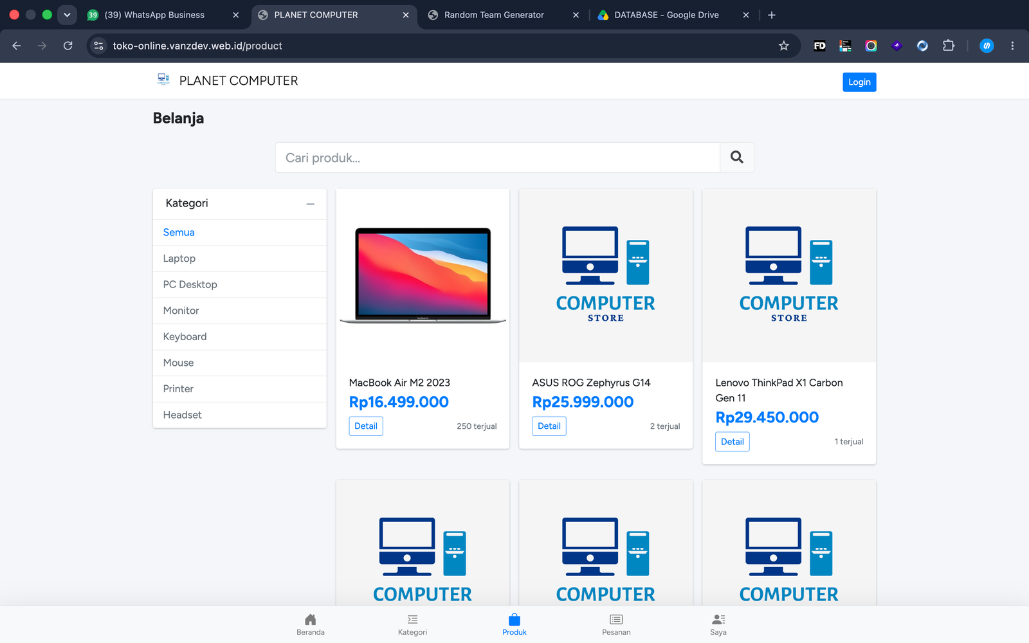Open Chrome three-dot menu

pyautogui.click(x=1012, y=46)
